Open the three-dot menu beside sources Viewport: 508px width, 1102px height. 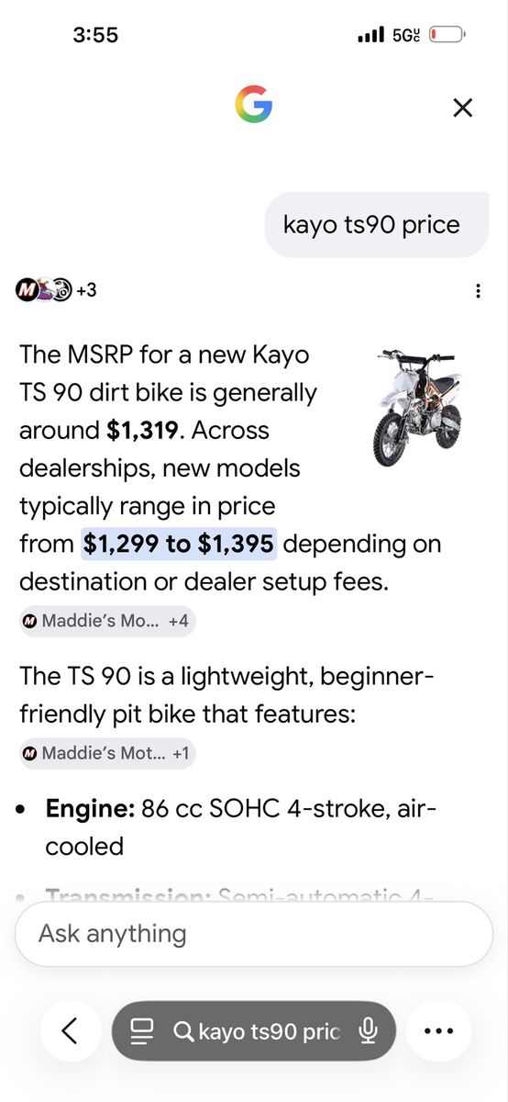479,291
